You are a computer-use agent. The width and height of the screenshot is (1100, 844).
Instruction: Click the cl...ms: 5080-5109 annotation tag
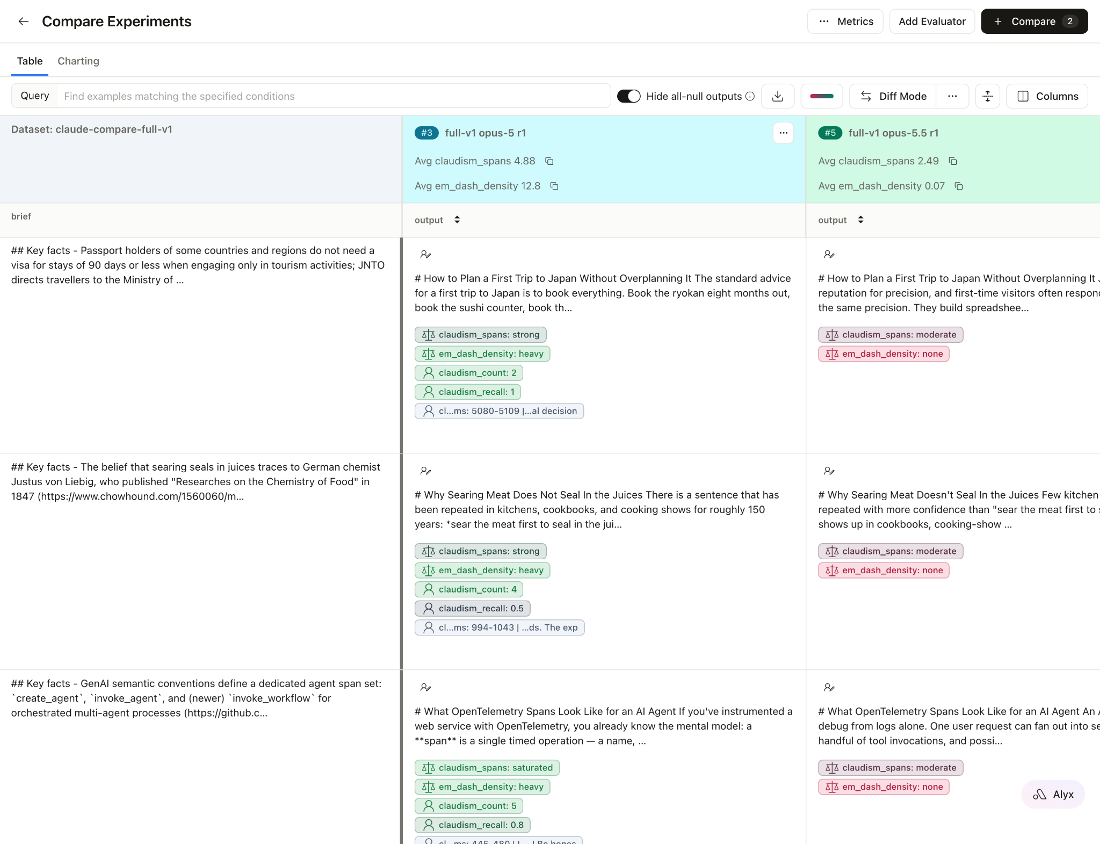[x=499, y=411]
